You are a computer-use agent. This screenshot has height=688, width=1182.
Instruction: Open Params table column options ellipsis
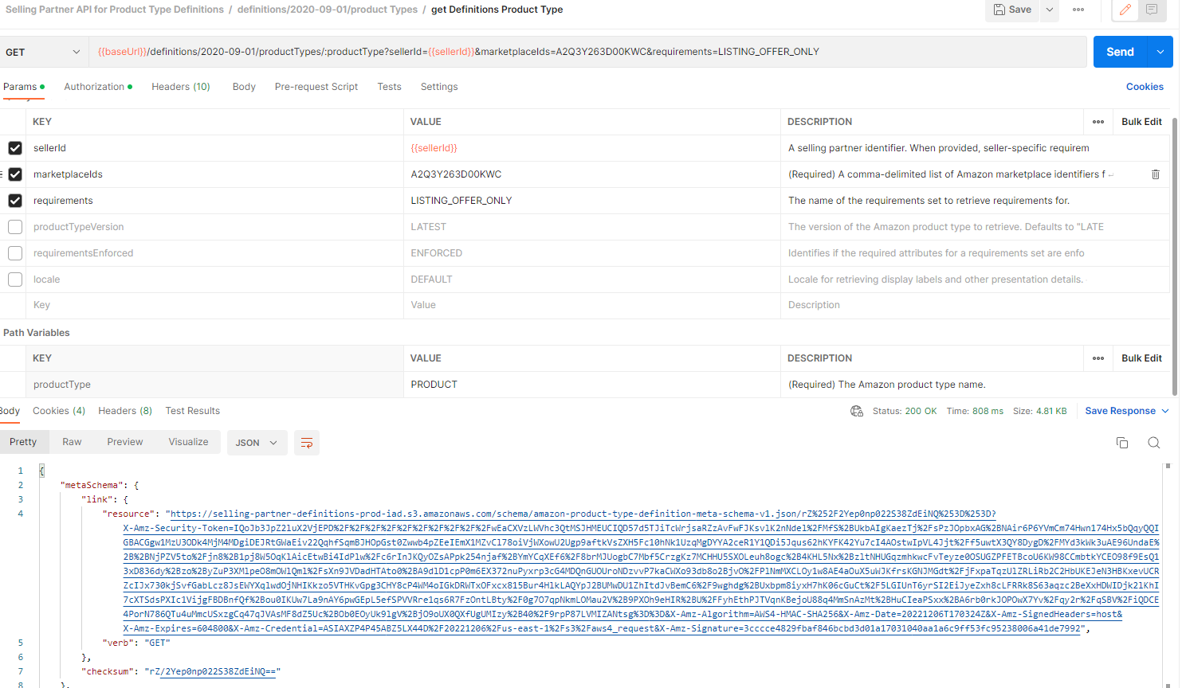click(x=1098, y=122)
